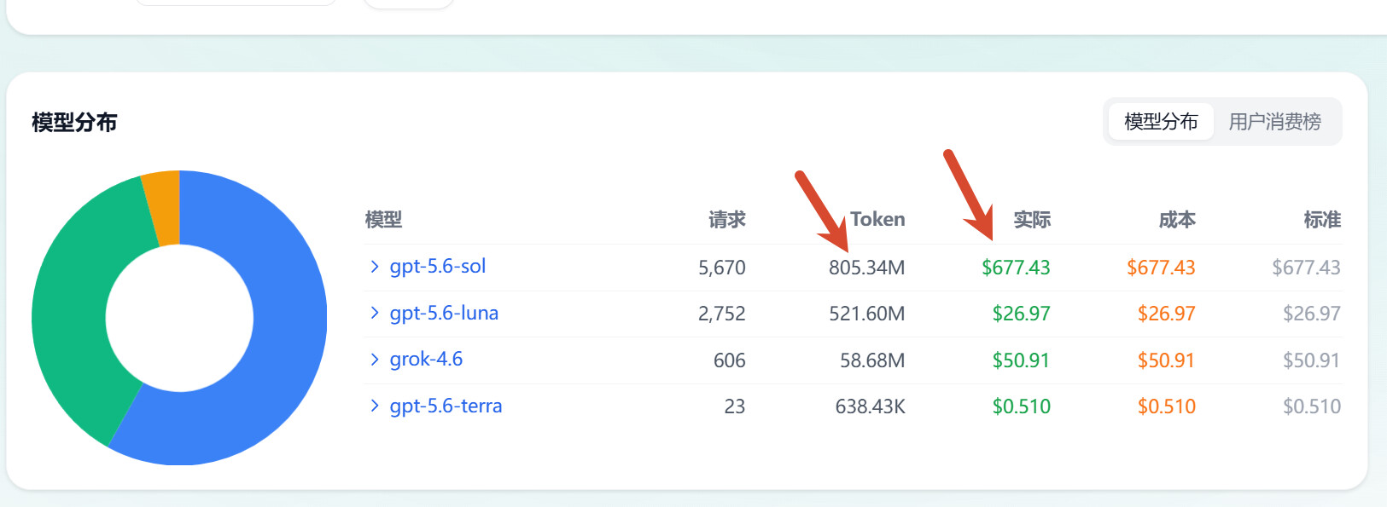Expand the grok-4.6 row chevron
The height and width of the screenshot is (507, 1387).
point(374,360)
